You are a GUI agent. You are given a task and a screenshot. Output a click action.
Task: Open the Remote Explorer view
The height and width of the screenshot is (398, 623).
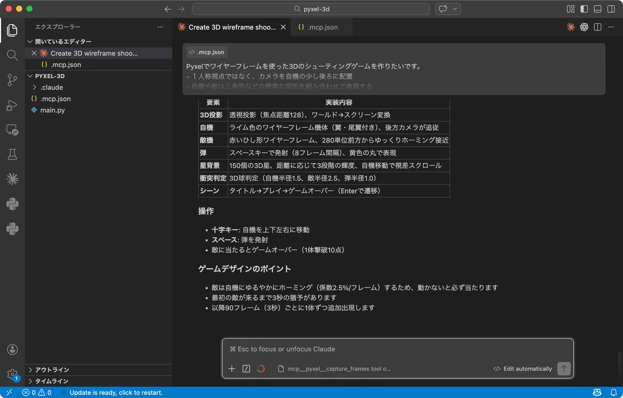(x=12, y=130)
